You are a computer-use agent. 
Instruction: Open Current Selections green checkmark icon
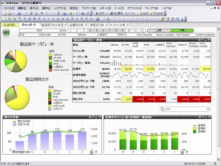pos(58,13)
